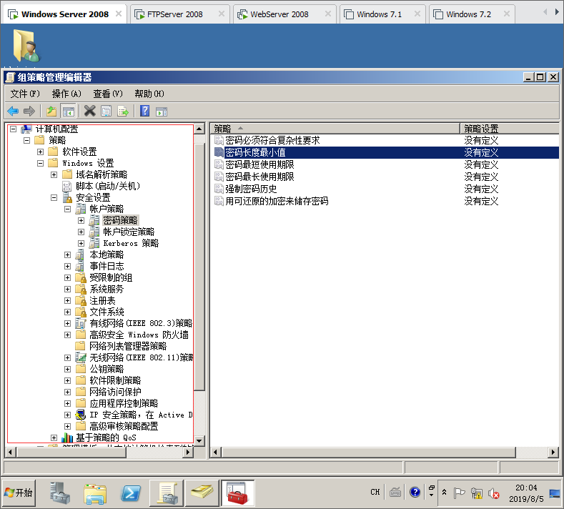Image resolution: width=564 pixels, height=509 pixels.
Task: Click the show/hide action pane icon
Action: 162,112
